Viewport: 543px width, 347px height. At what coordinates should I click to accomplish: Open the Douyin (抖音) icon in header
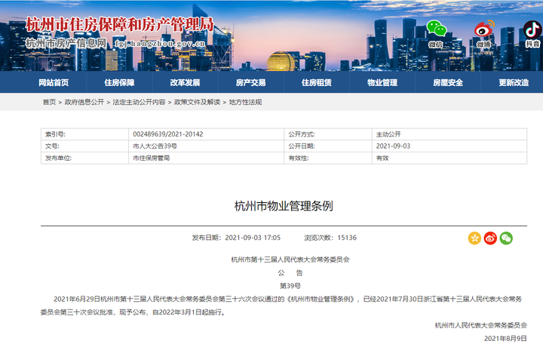[532, 30]
